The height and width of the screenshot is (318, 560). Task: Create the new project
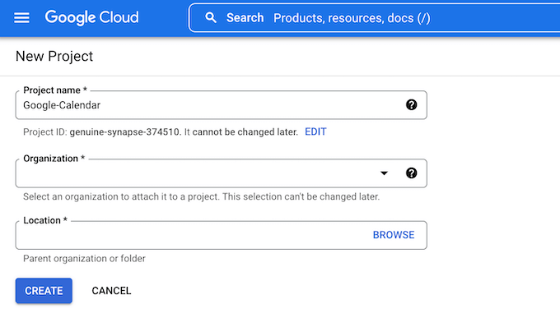pyautogui.click(x=44, y=291)
